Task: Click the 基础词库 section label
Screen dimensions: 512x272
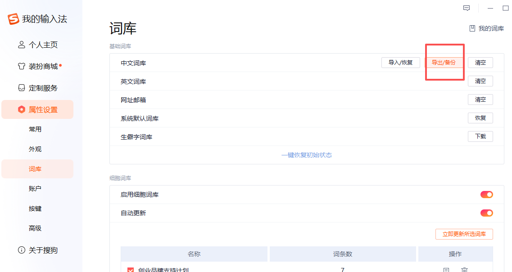Action: point(120,46)
